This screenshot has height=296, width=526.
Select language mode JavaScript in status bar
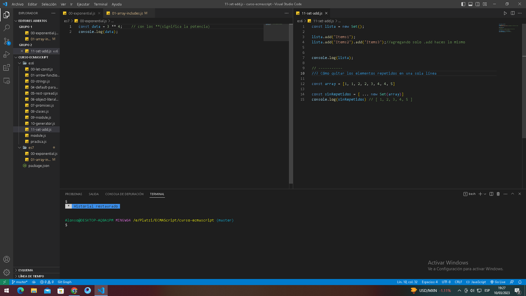(x=476, y=282)
